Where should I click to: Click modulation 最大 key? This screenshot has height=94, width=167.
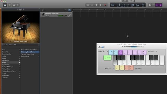[x=144, y=52]
